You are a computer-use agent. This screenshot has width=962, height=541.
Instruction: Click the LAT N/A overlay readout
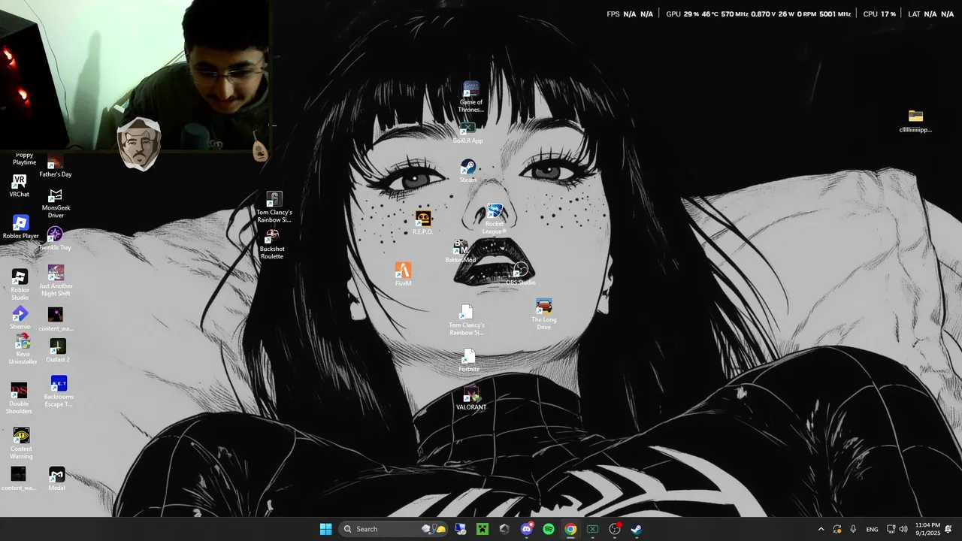pos(930,14)
